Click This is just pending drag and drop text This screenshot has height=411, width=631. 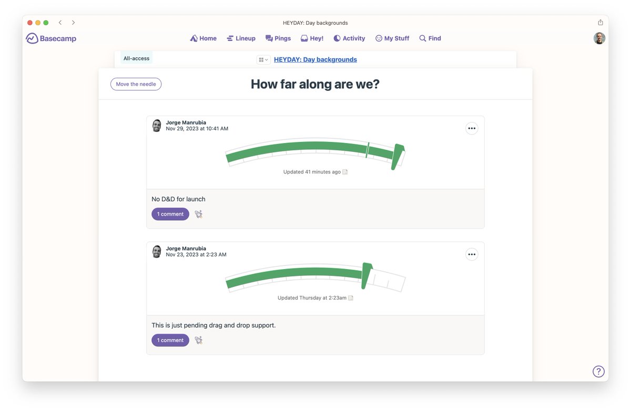point(213,325)
